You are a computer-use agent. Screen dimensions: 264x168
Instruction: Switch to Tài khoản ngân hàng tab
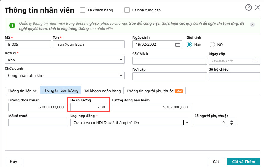click(102, 91)
